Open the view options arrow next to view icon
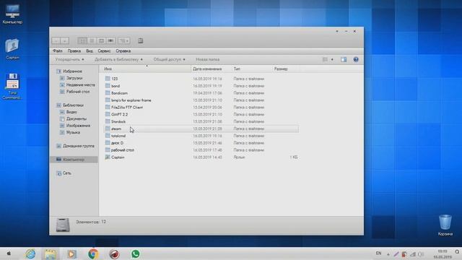Viewport: 462px width, 260px height. pos(332,59)
